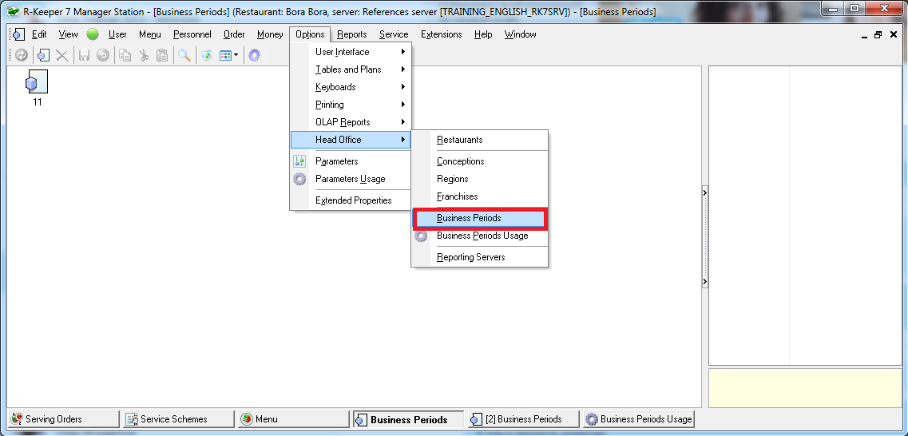
Task: Choose Franchises in Head Office submenu
Action: [479, 196]
